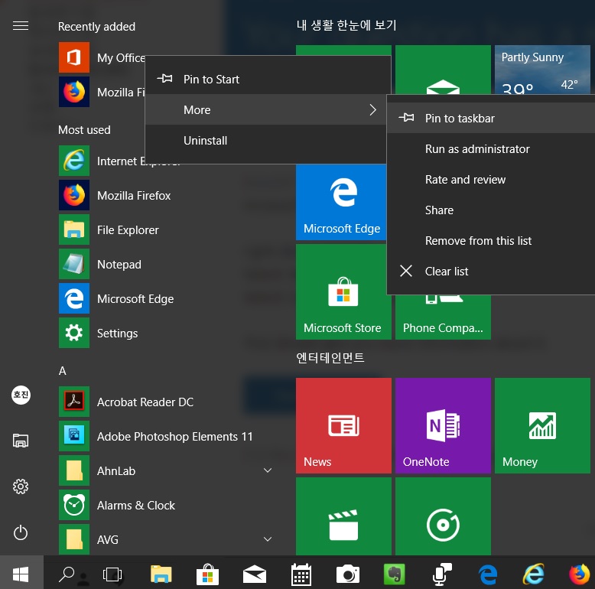This screenshot has height=589, width=595.
Task: Select Pin to taskbar option
Action: [460, 118]
